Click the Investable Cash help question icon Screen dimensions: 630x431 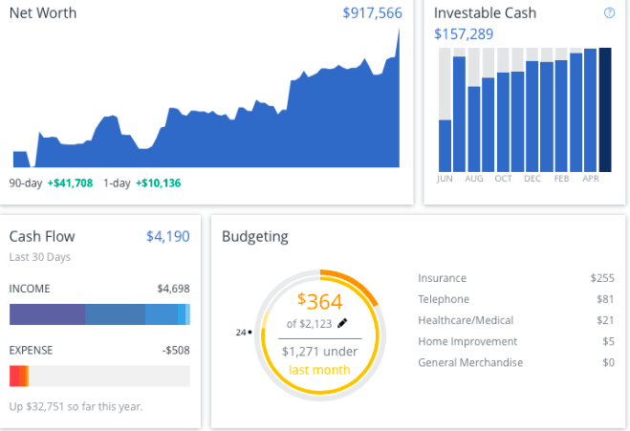(x=609, y=12)
